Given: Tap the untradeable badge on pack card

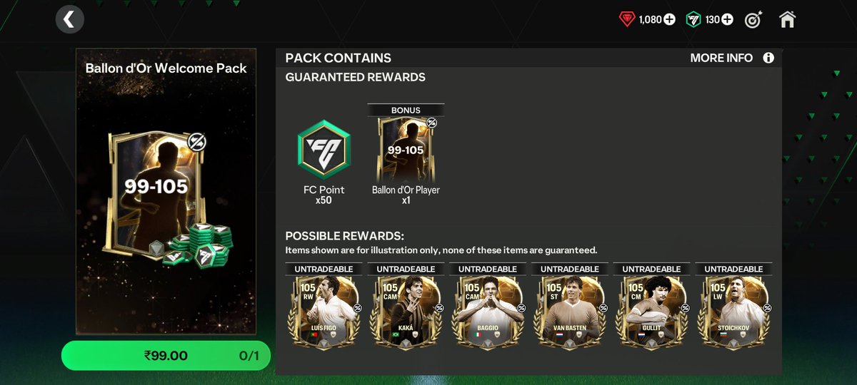Looking at the screenshot, I should pyautogui.click(x=197, y=142).
